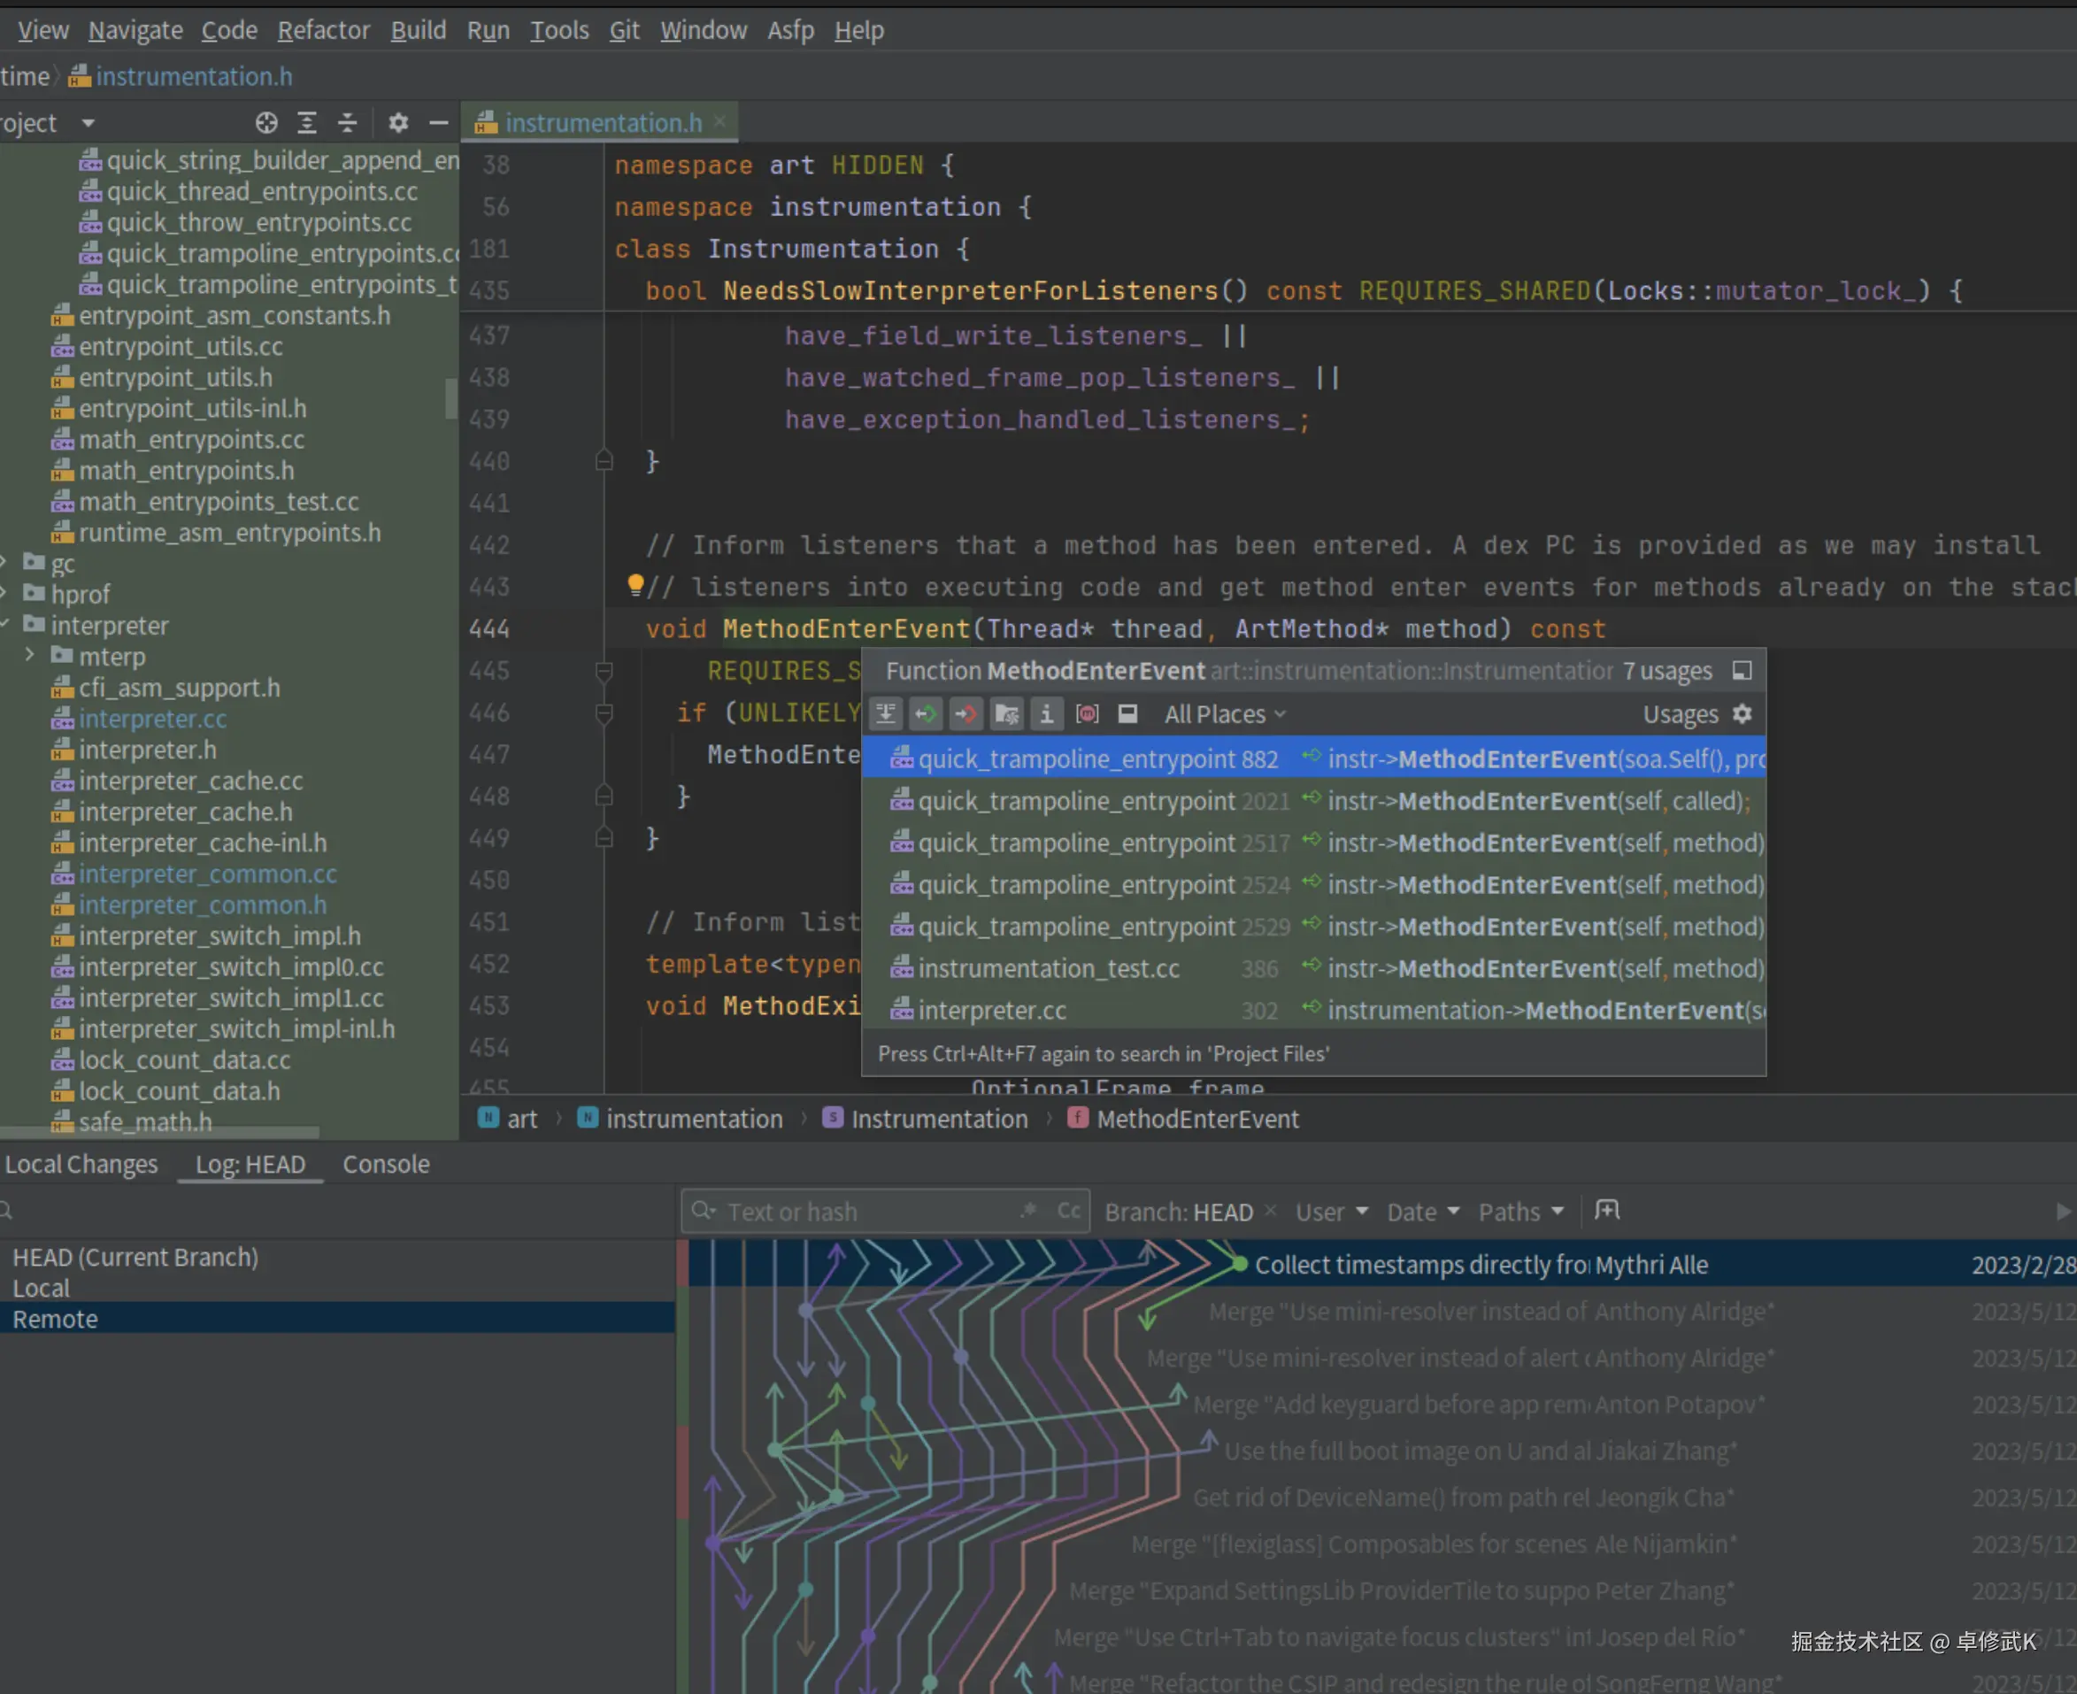Toggle regex search in log filter
Viewport: 2077px width, 1694px height.
(1028, 1211)
